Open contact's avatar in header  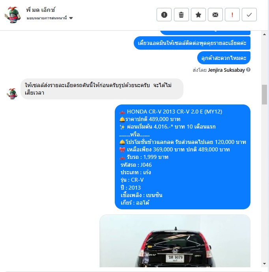(13, 15)
